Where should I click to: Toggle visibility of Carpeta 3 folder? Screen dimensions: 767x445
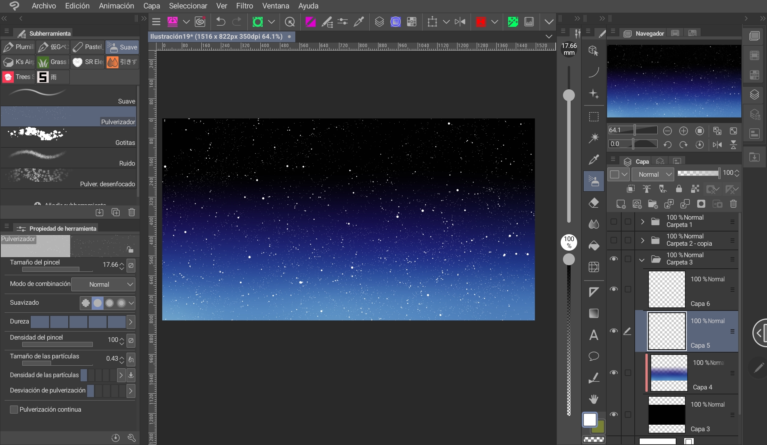[614, 259]
